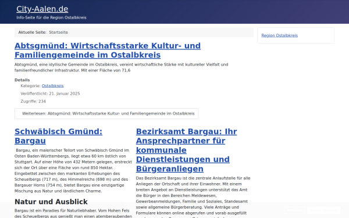Click Startseite in the breadcrumb
Viewport: 349px width, 218px height.
click(x=59, y=33)
